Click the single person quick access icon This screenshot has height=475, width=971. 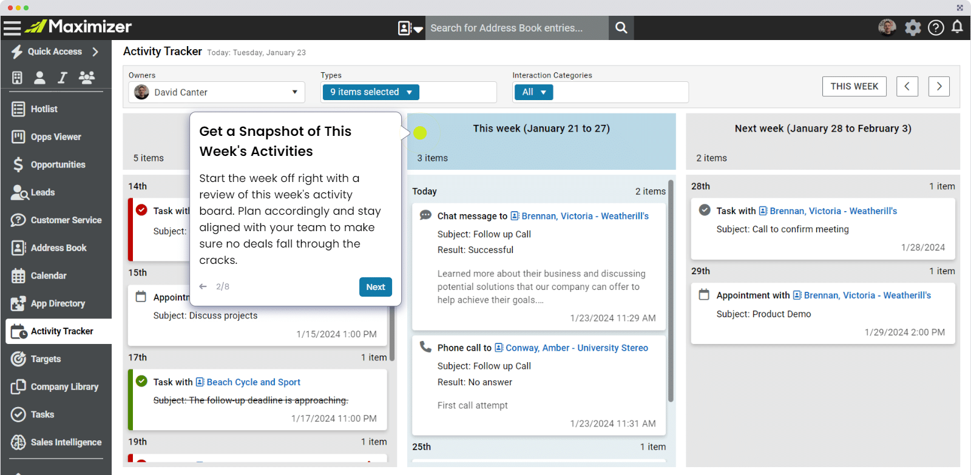[x=39, y=78]
